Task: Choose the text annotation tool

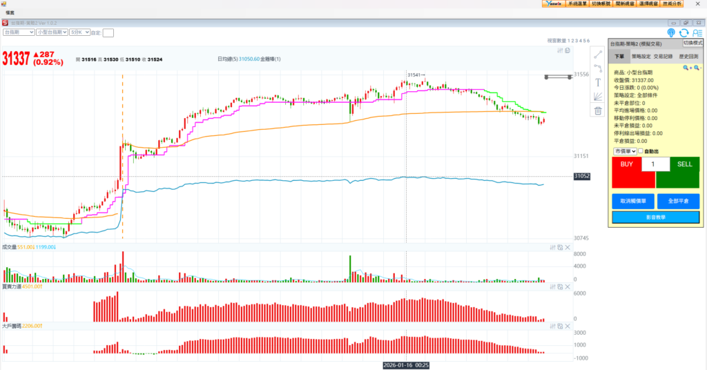Action: click(x=598, y=82)
